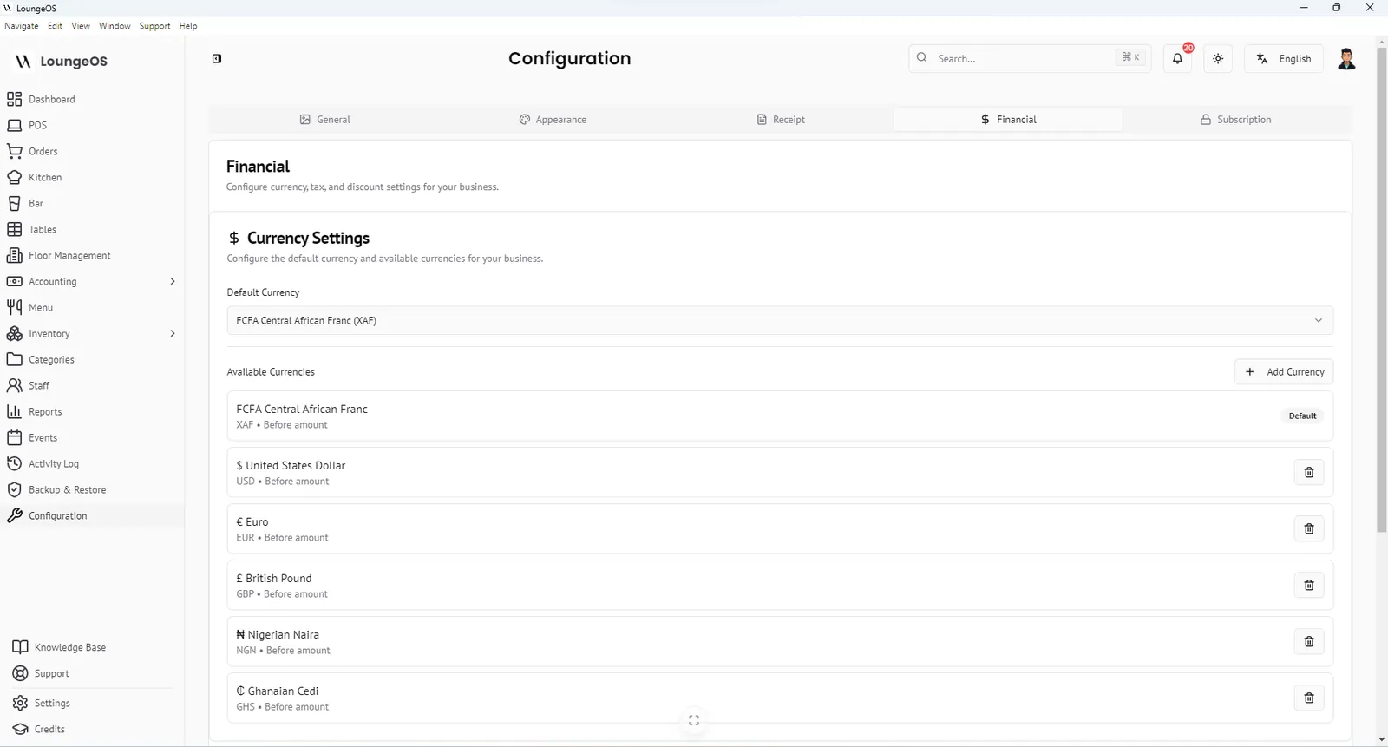This screenshot has width=1388, height=747.
Task: Click the 'Available Currencies' label
Action: (271, 371)
